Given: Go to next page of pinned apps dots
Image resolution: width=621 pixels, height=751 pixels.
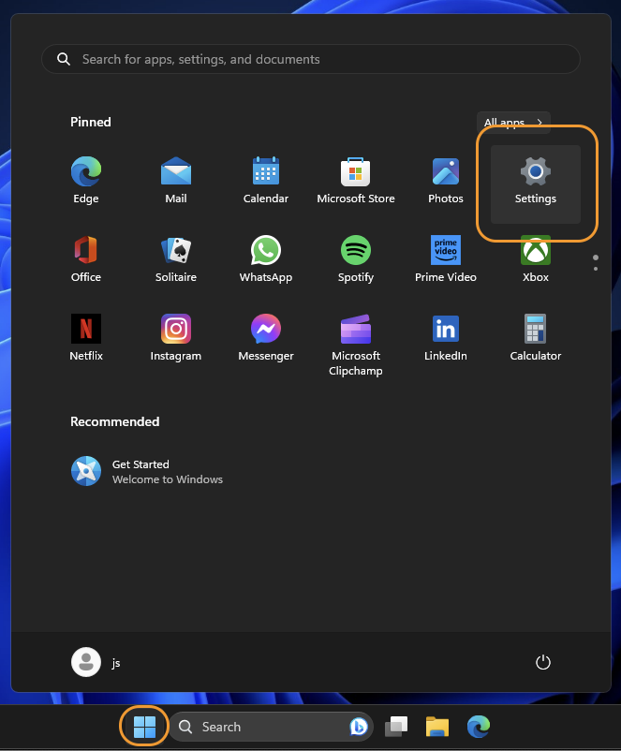Looking at the screenshot, I should (x=596, y=269).
